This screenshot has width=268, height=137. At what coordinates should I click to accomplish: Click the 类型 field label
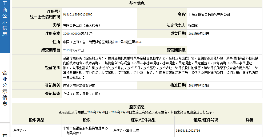(x=56, y=25)
